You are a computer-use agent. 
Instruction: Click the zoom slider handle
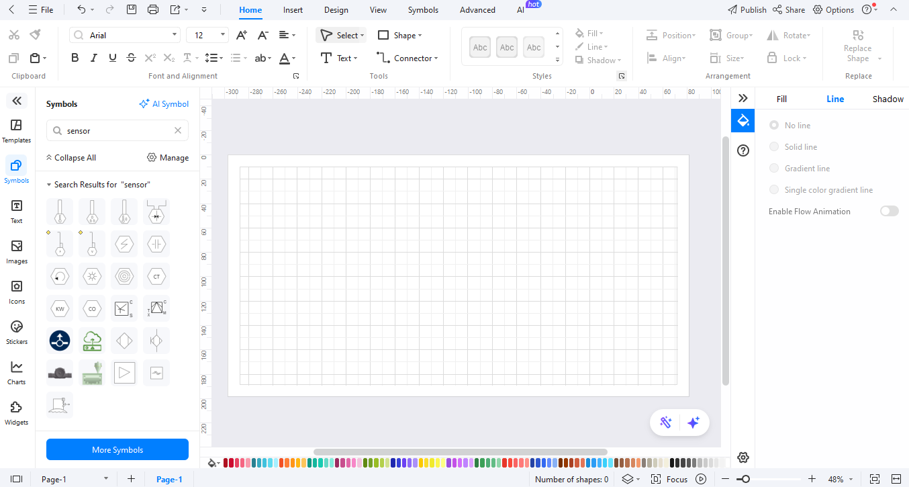(x=745, y=479)
